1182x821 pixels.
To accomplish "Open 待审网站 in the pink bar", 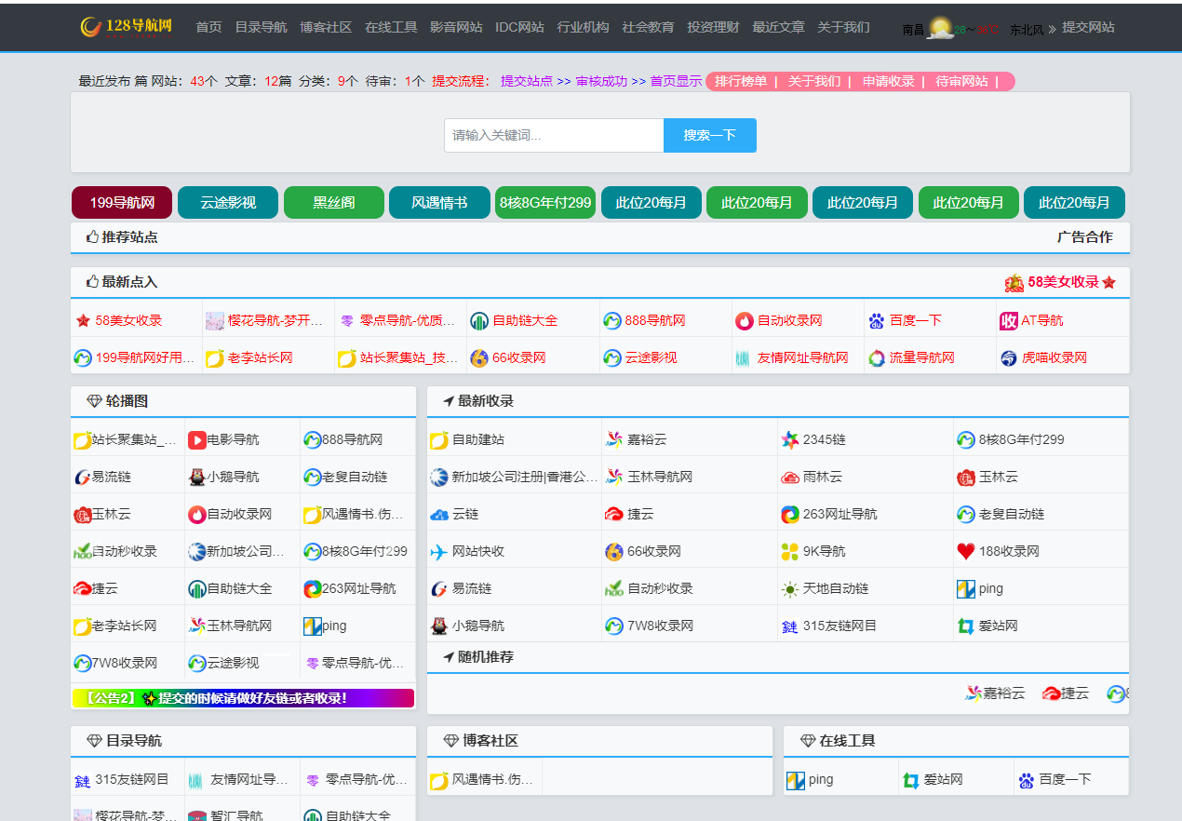I will coord(961,81).
